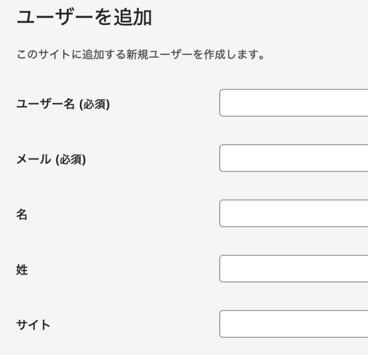
Task: Focus the サイト (website) input field
Action: tap(293, 324)
